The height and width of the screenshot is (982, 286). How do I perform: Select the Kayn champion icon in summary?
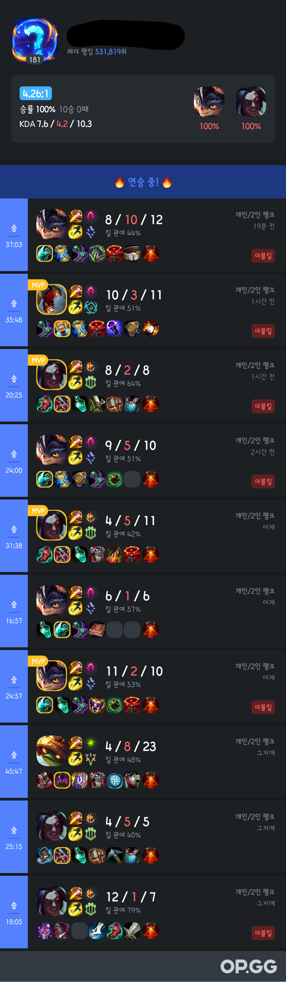pos(251,102)
